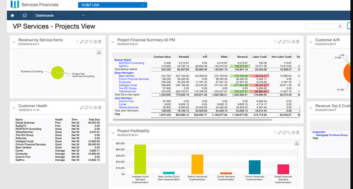
Task: Collapse the Project Profitability panel
Action: (x=113, y=133)
